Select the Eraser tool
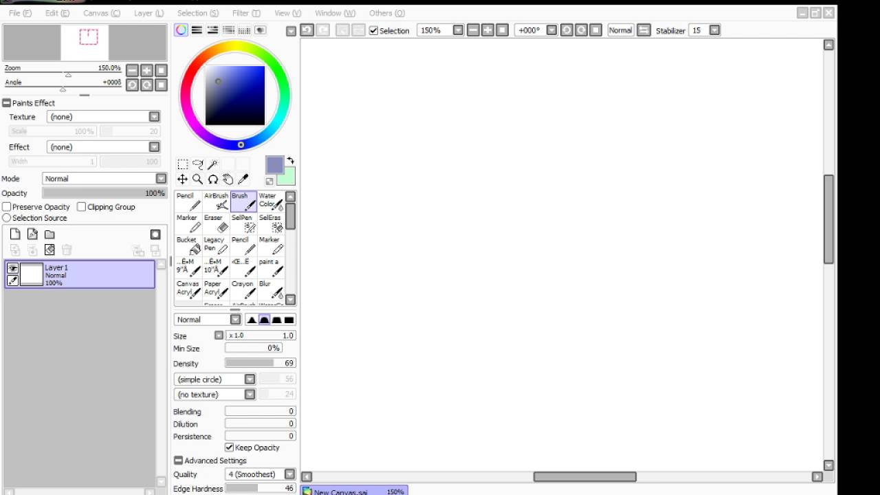 216,223
